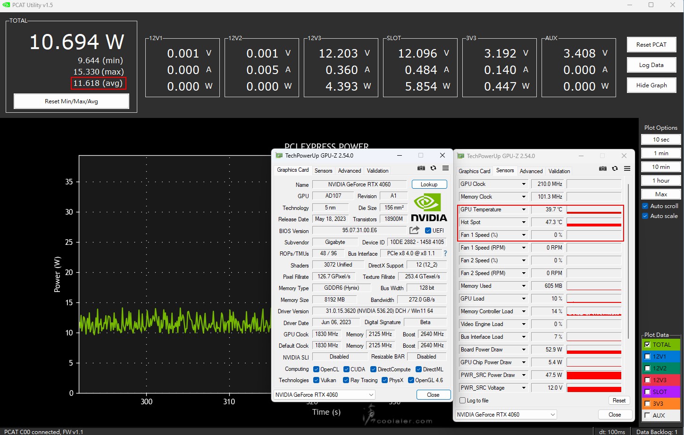Disable Auto scale plot option
The height and width of the screenshot is (435, 684).
[645, 216]
